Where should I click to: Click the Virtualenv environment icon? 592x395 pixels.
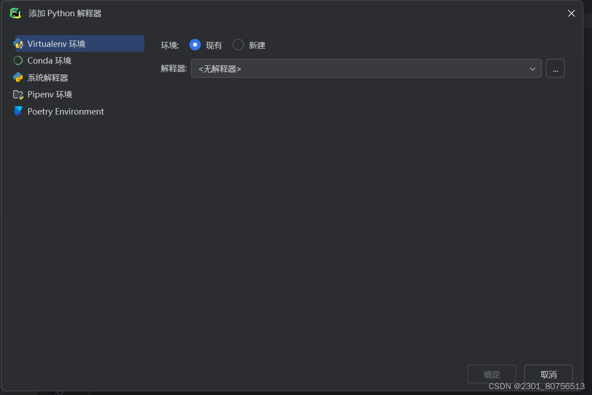pos(18,44)
